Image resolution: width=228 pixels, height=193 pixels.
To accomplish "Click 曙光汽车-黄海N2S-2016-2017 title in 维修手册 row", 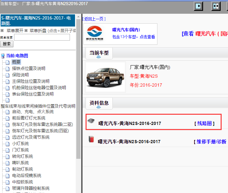I will coord(129,142).
